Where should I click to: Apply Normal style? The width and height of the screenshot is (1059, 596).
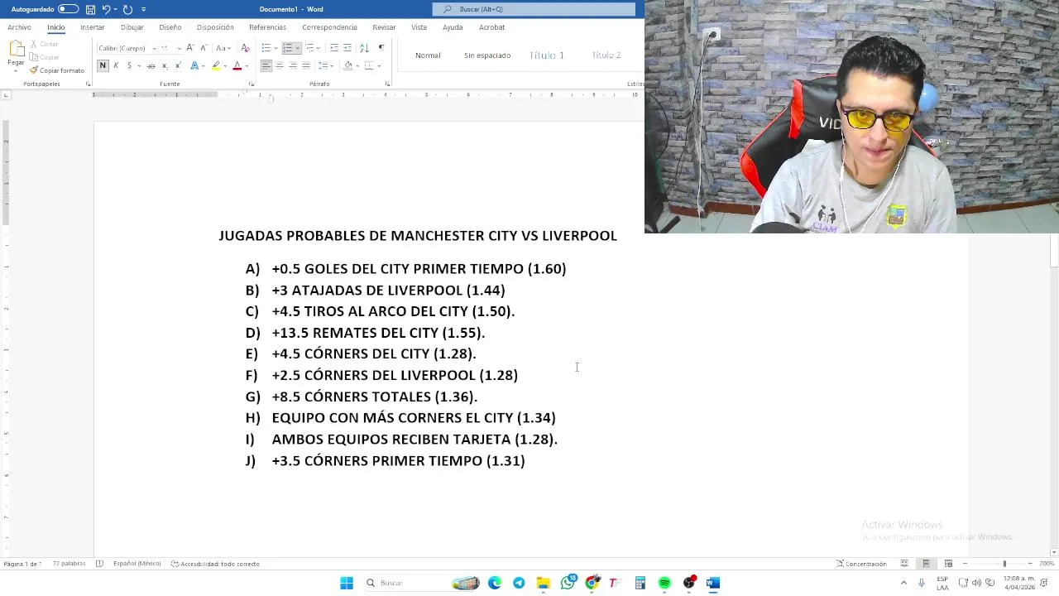click(428, 55)
